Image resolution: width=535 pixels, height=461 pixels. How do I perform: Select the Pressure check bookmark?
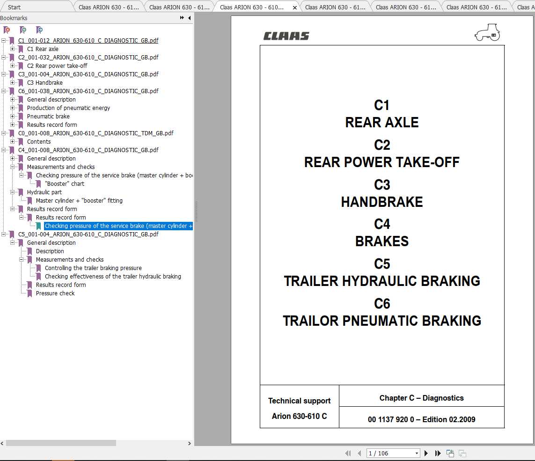point(55,293)
